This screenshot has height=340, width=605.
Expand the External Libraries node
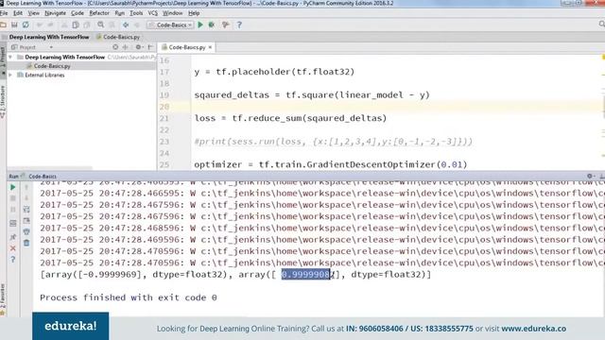(10, 76)
